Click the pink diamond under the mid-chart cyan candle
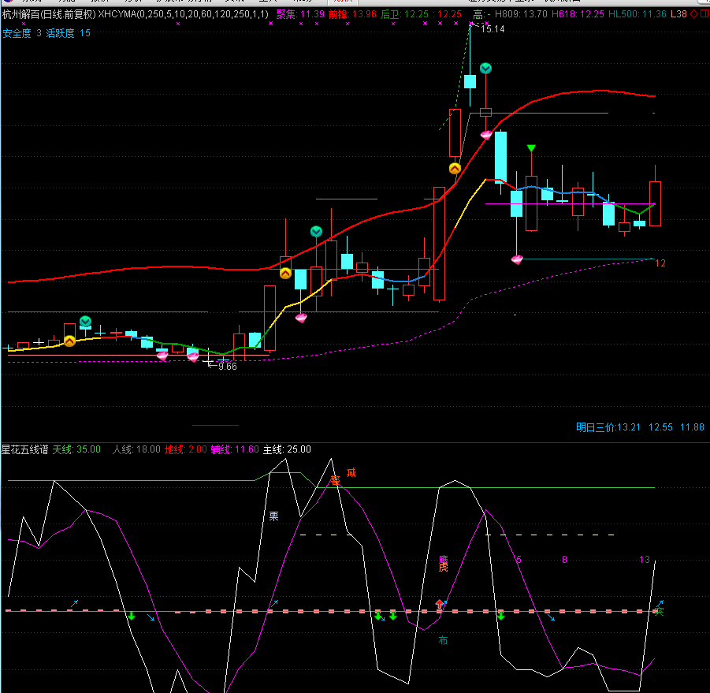710x693 pixels. point(301,318)
